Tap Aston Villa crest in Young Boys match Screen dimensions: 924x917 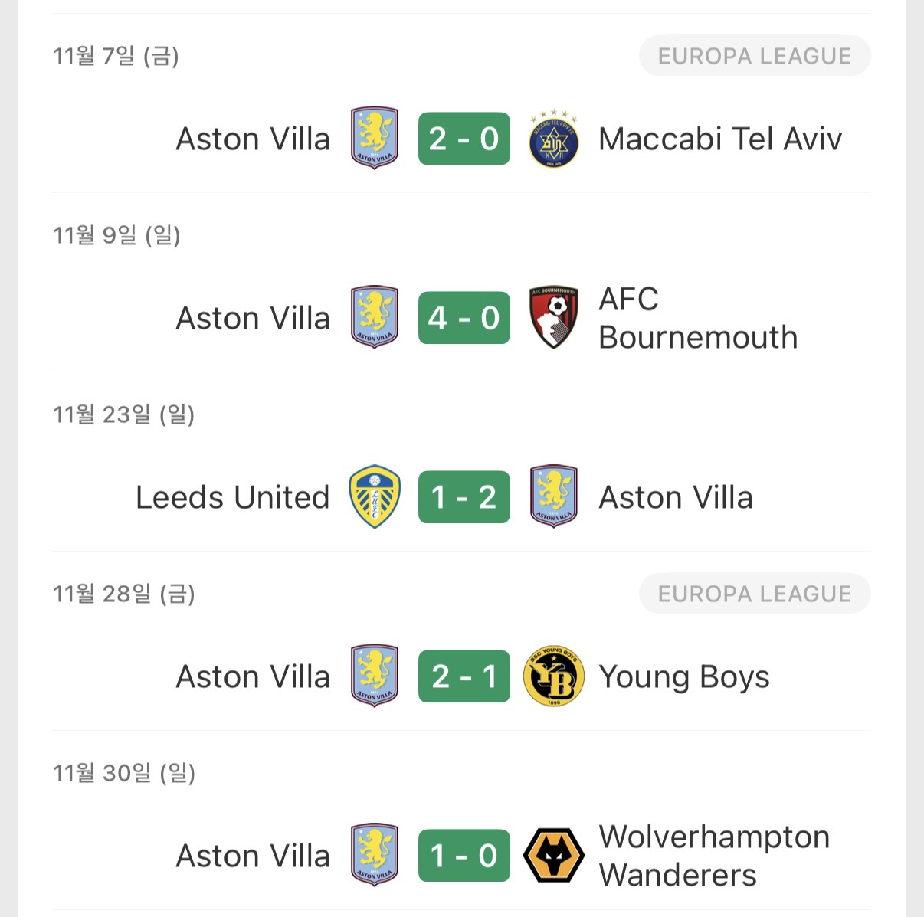point(375,676)
